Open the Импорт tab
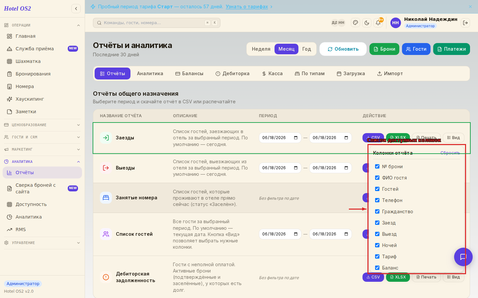 click(390, 74)
